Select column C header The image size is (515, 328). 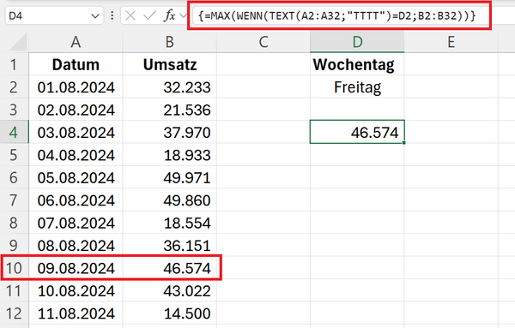click(x=264, y=42)
